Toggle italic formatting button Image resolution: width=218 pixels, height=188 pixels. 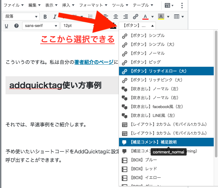pyautogui.click(x=55, y=17)
